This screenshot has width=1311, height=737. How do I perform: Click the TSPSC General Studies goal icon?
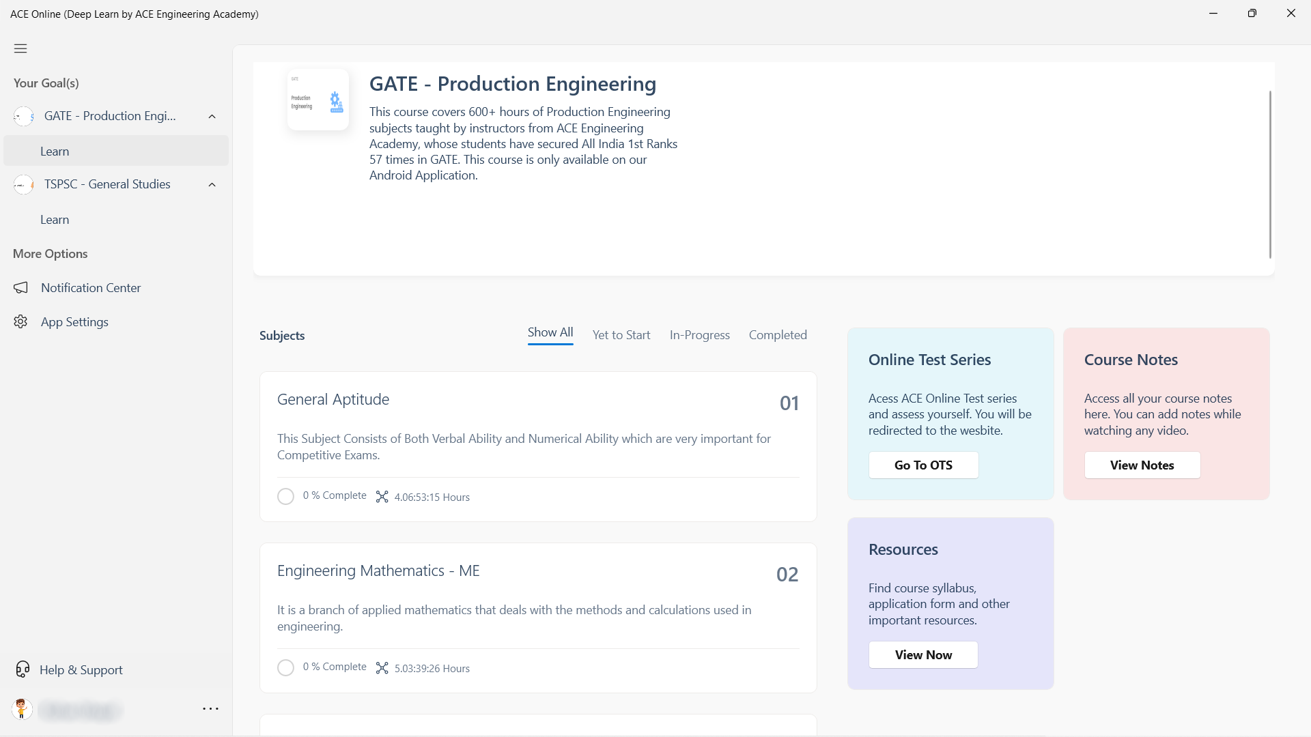[24, 185]
